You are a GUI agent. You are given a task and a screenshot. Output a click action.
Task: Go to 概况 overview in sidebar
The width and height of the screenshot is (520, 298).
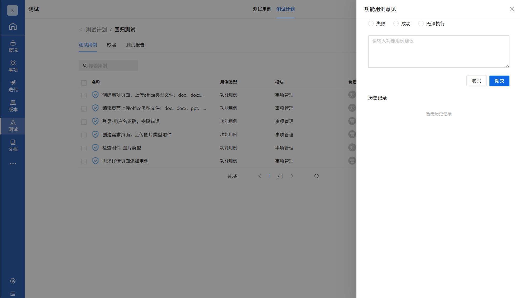coord(13,46)
